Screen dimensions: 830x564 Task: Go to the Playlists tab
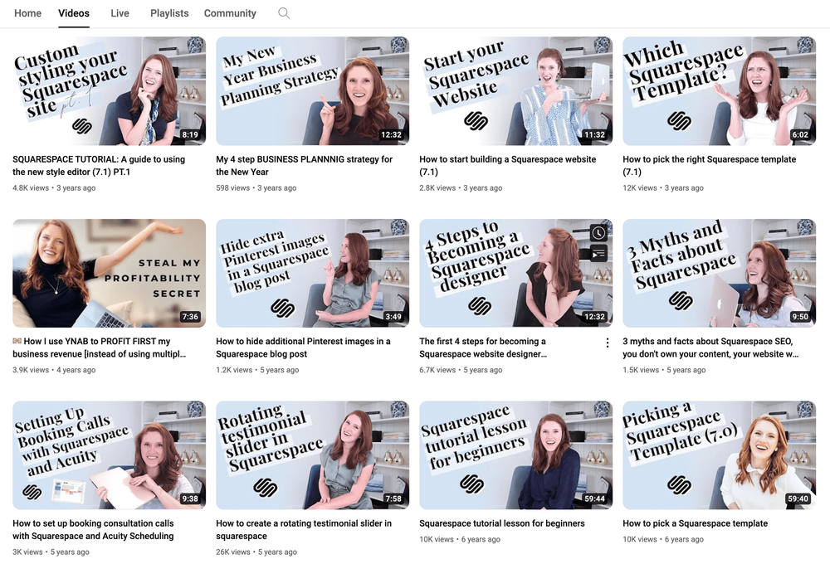[169, 13]
